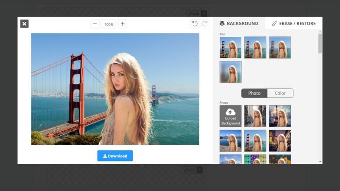Switch to the Background tab
Viewport: 340px width, 191px height.
(239, 23)
